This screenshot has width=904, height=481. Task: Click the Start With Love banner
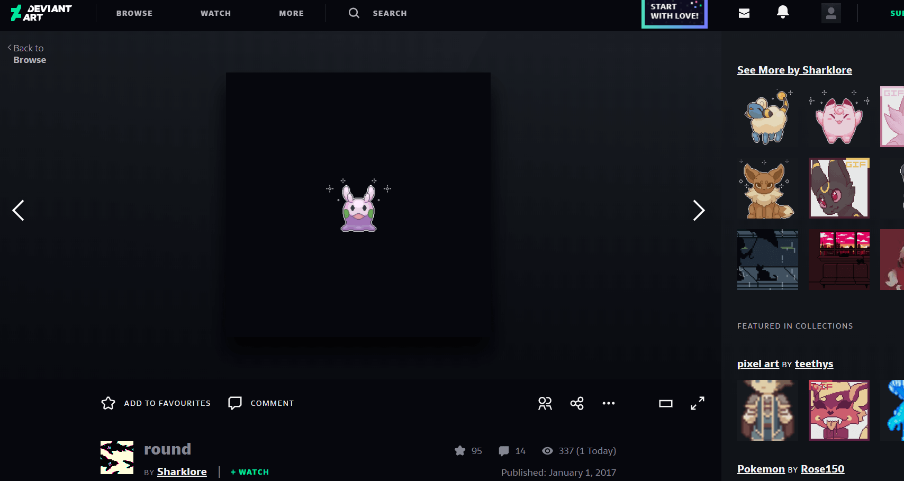pos(674,14)
